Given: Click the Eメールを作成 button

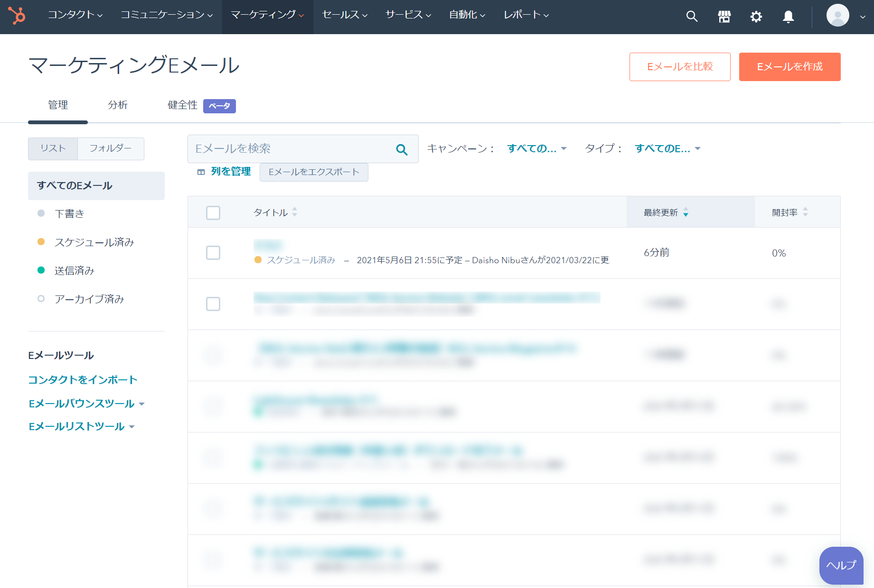Looking at the screenshot, I should click(x=789, y=67).
